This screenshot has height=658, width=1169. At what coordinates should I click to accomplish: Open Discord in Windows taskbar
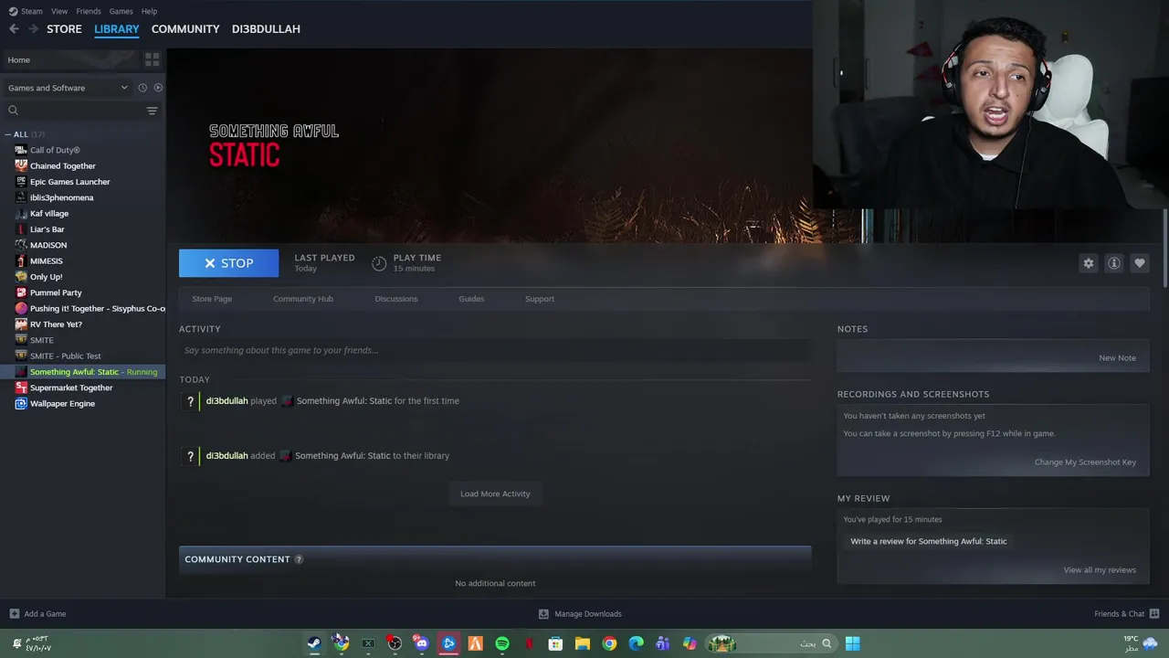point(421,643)
